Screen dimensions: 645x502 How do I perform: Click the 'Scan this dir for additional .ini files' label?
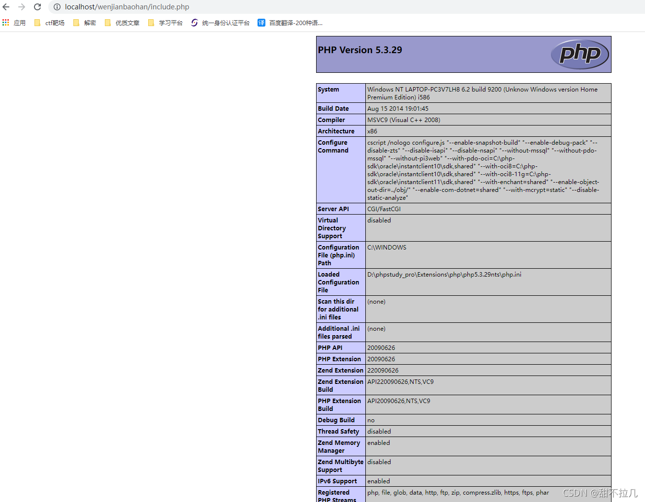tap(338, 309)
